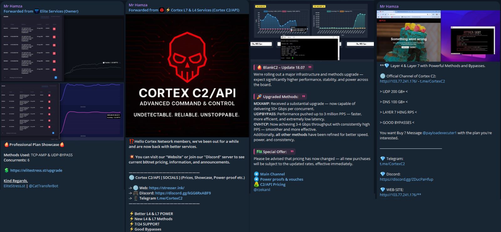501x232 pixels.
Task: Click the Telegram icon beside Main Channel
Action: [x=256, y=174]
